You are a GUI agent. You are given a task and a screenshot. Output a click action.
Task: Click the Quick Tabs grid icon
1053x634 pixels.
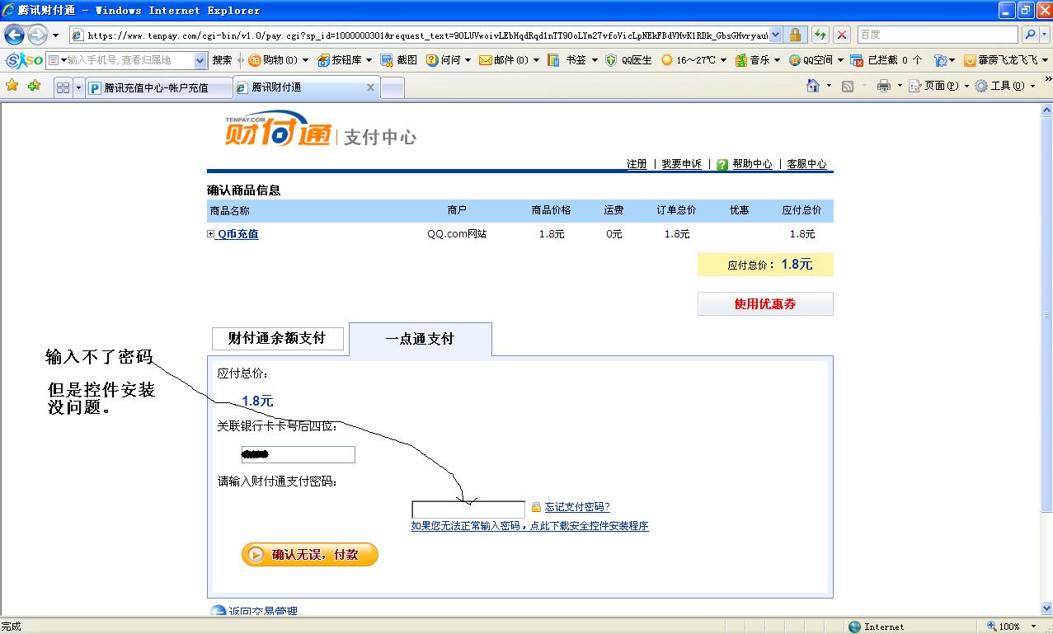[63, 87]
